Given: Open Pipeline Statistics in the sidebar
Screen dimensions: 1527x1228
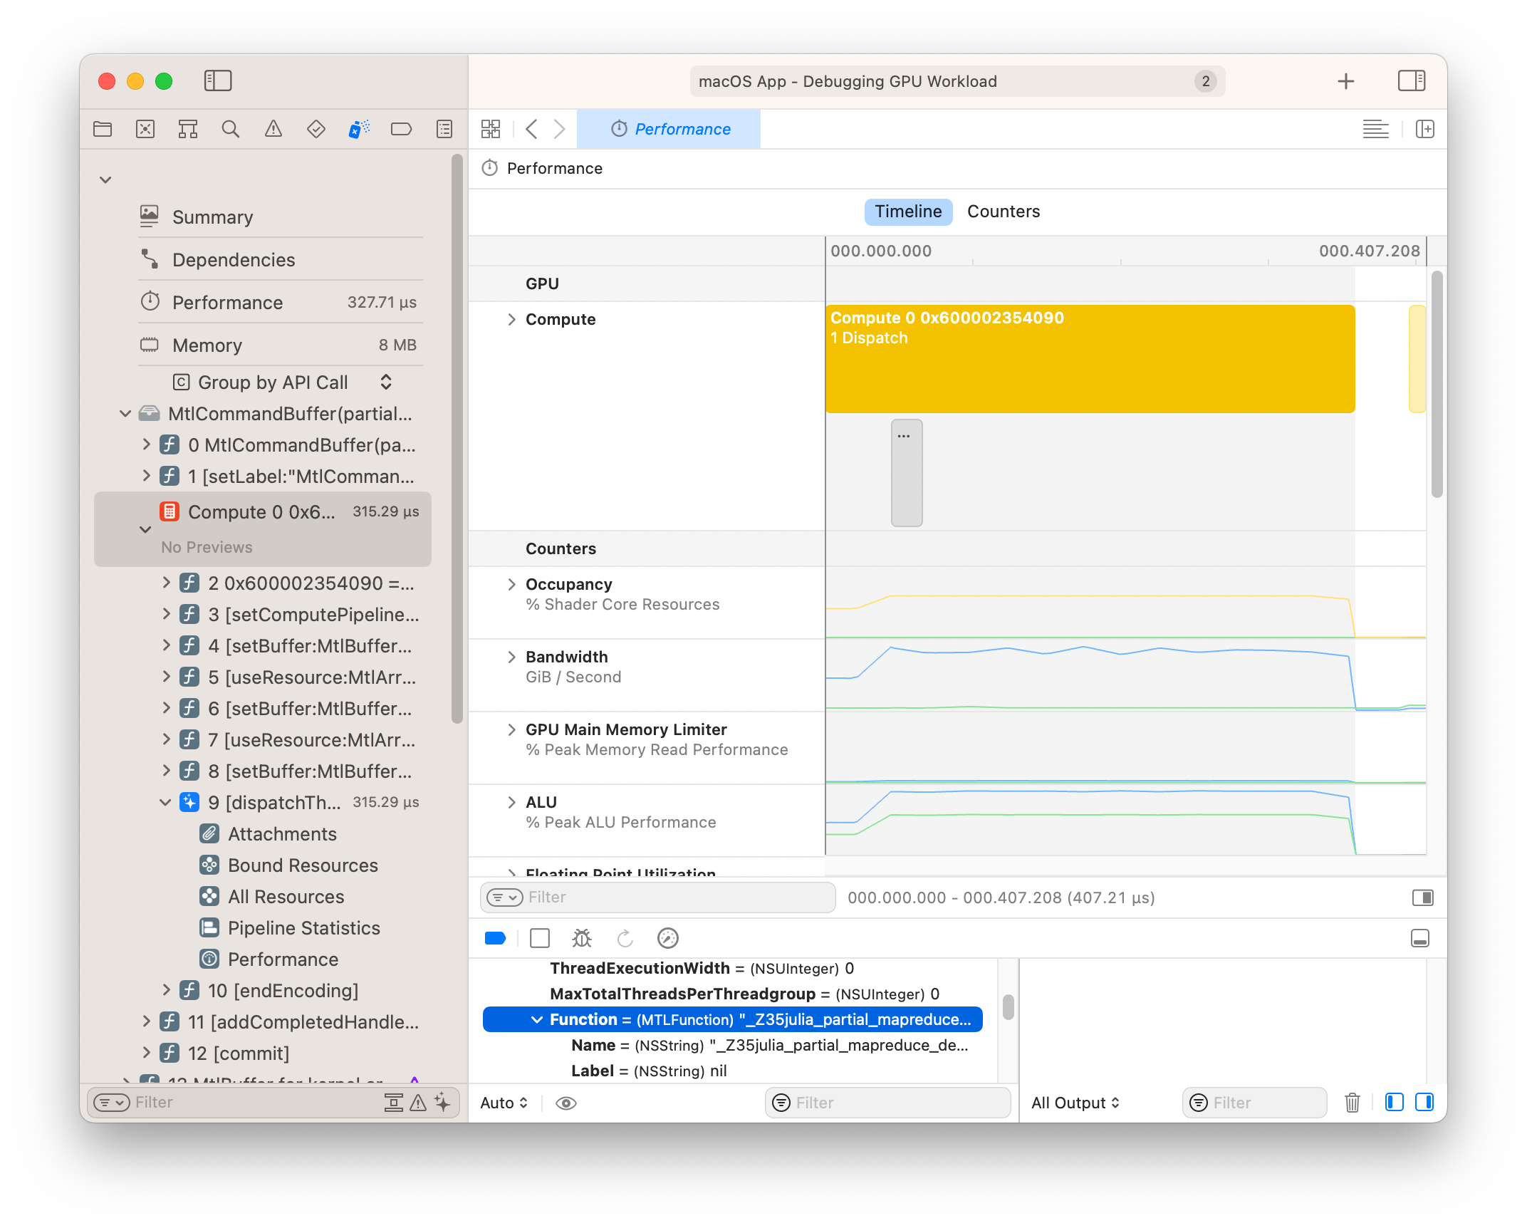Looking at the screenshot, I should click(x=303, y=927).
